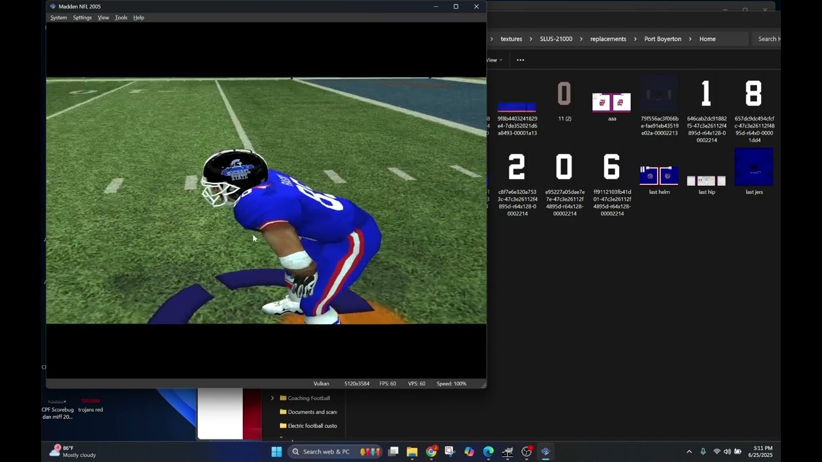The width and height of the screenshot is (822, 462).
Task: Click Vulkan renderer text in status bar
Action: 321,384
